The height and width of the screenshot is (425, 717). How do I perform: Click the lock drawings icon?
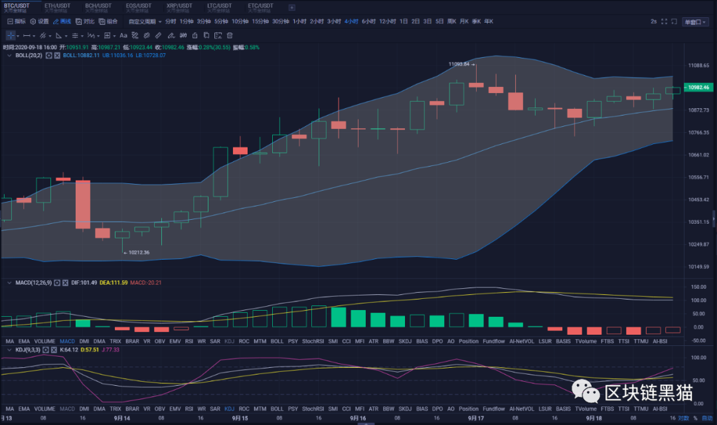click(195, 36)
